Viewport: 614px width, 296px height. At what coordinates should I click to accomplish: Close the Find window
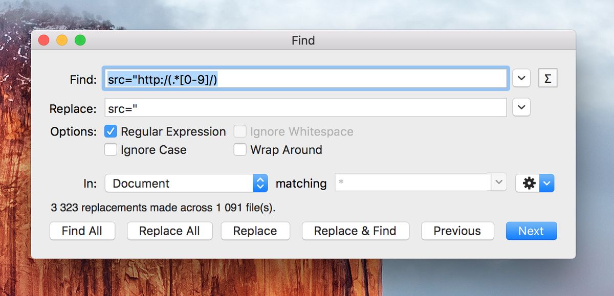(x=43, y=40)
